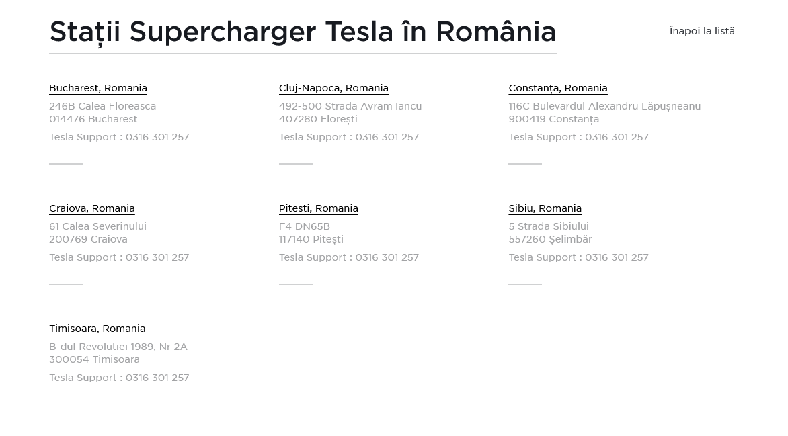Click the address B-dul Revolutiei 1989, Nr 2A
The image size is (788, 436).
[x=118, y=347]
